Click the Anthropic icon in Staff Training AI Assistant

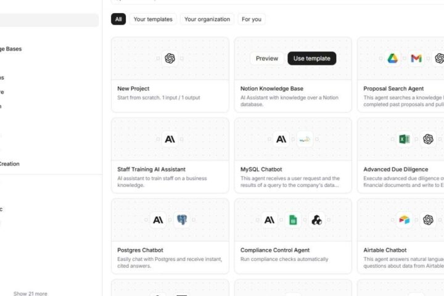pos(170,139)
